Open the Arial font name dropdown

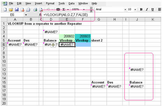click(x=125, y=10)
